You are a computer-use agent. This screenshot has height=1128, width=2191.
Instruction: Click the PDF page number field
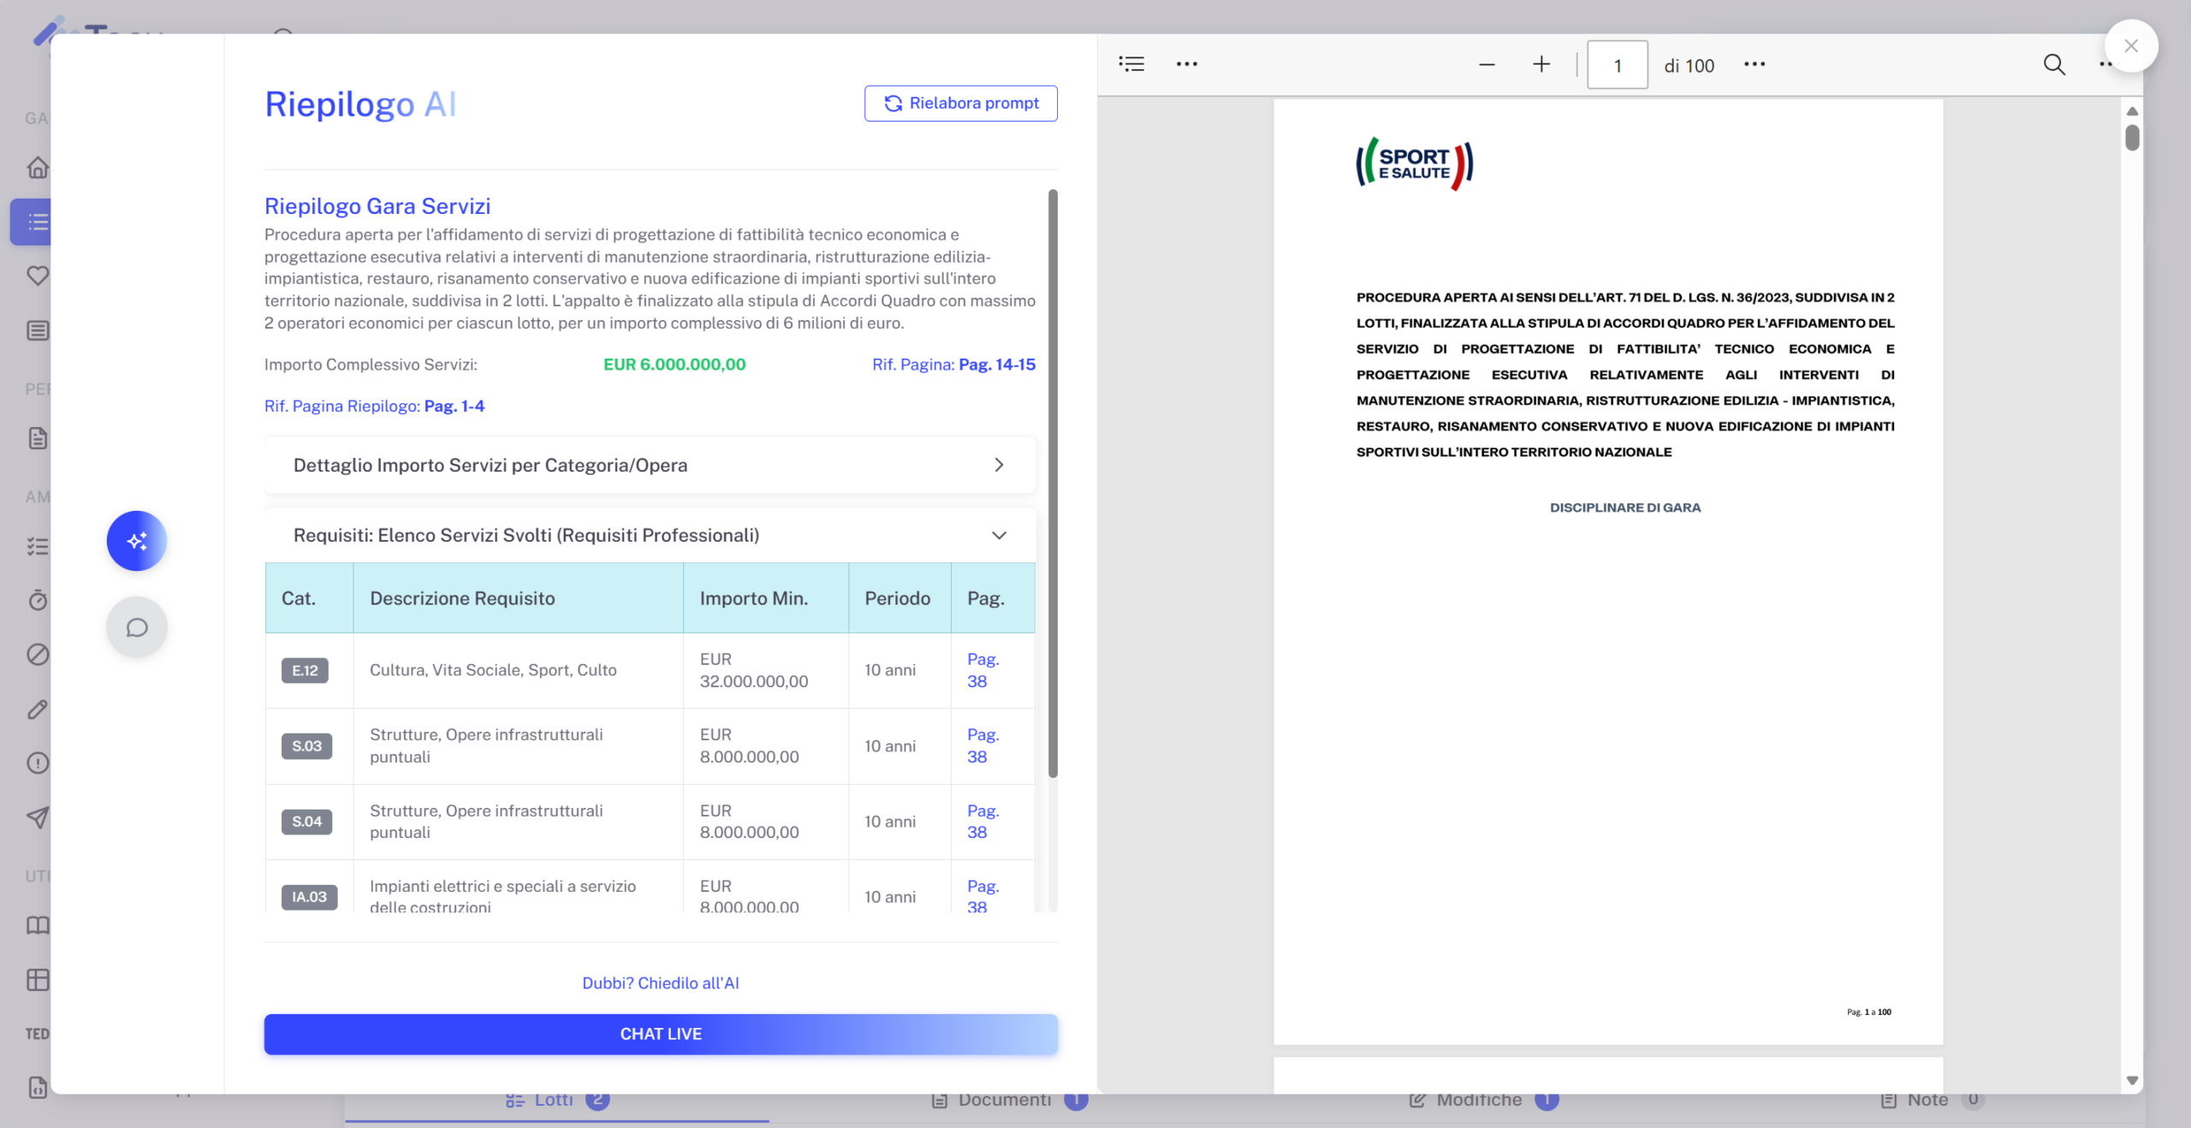(x=1617, y=65)
